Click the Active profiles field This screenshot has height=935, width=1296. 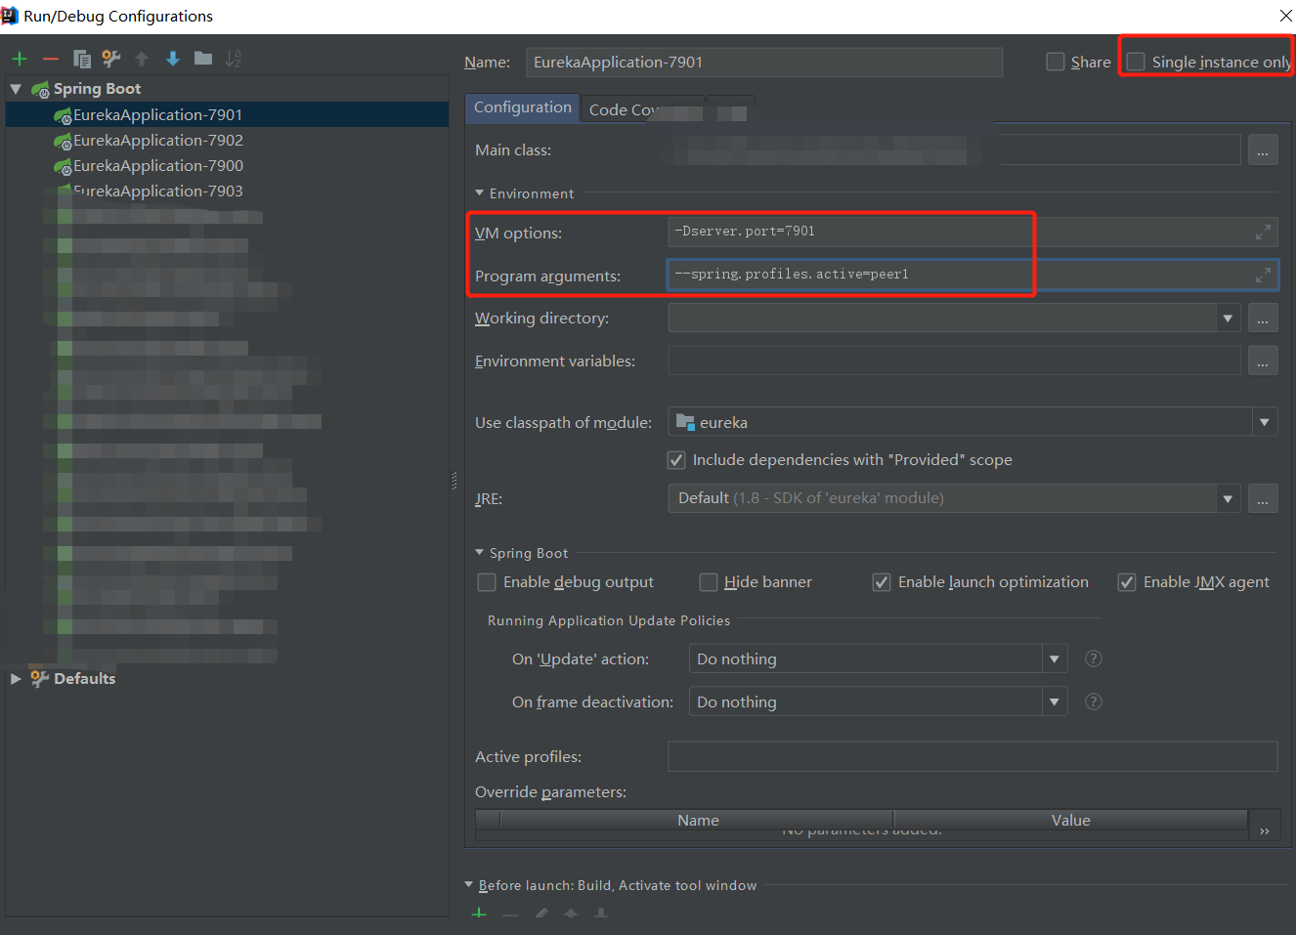tap(972, 757)
